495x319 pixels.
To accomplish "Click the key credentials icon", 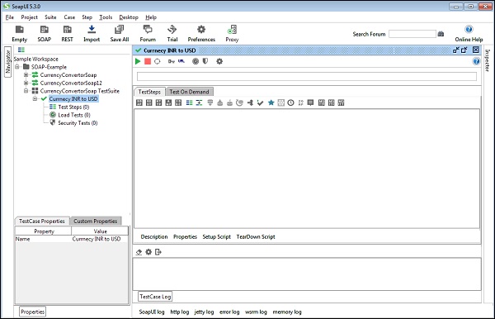I will pyautogui.click(x=171, y=61).
